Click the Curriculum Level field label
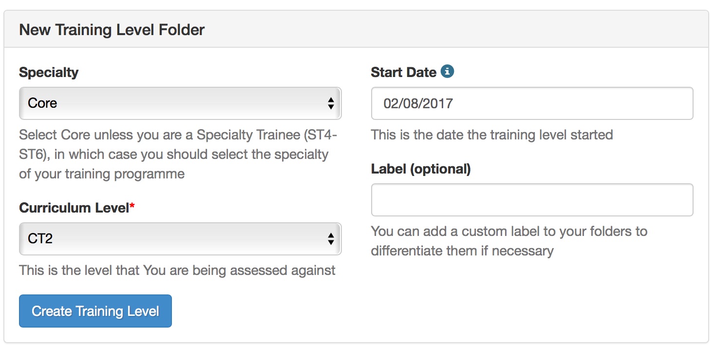The width and height of the screenshot is (715, 350). (74, 208)
